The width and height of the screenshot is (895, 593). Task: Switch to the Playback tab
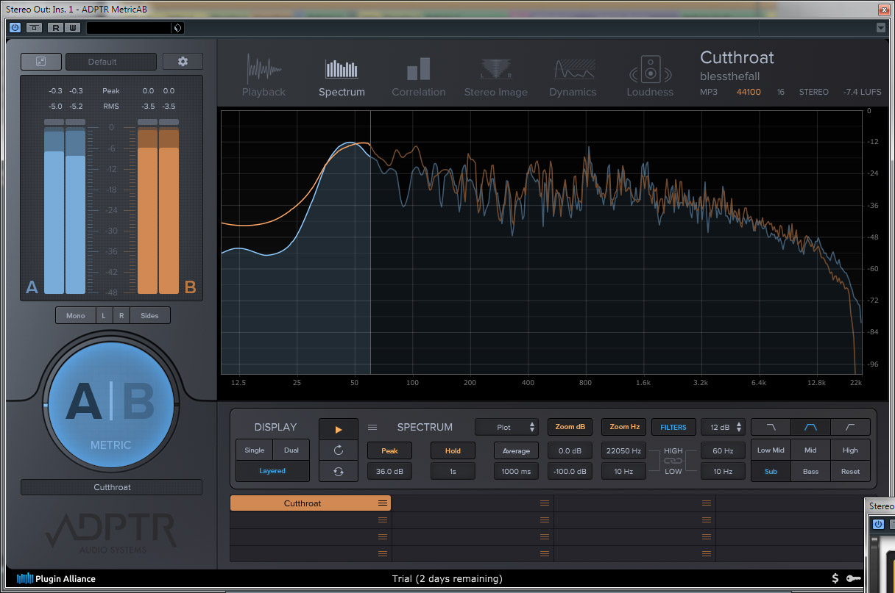click(x=263, y=76)
